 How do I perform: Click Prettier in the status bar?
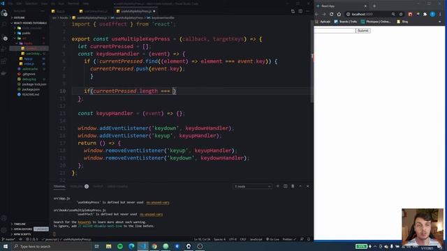click(x=289, y=239)
